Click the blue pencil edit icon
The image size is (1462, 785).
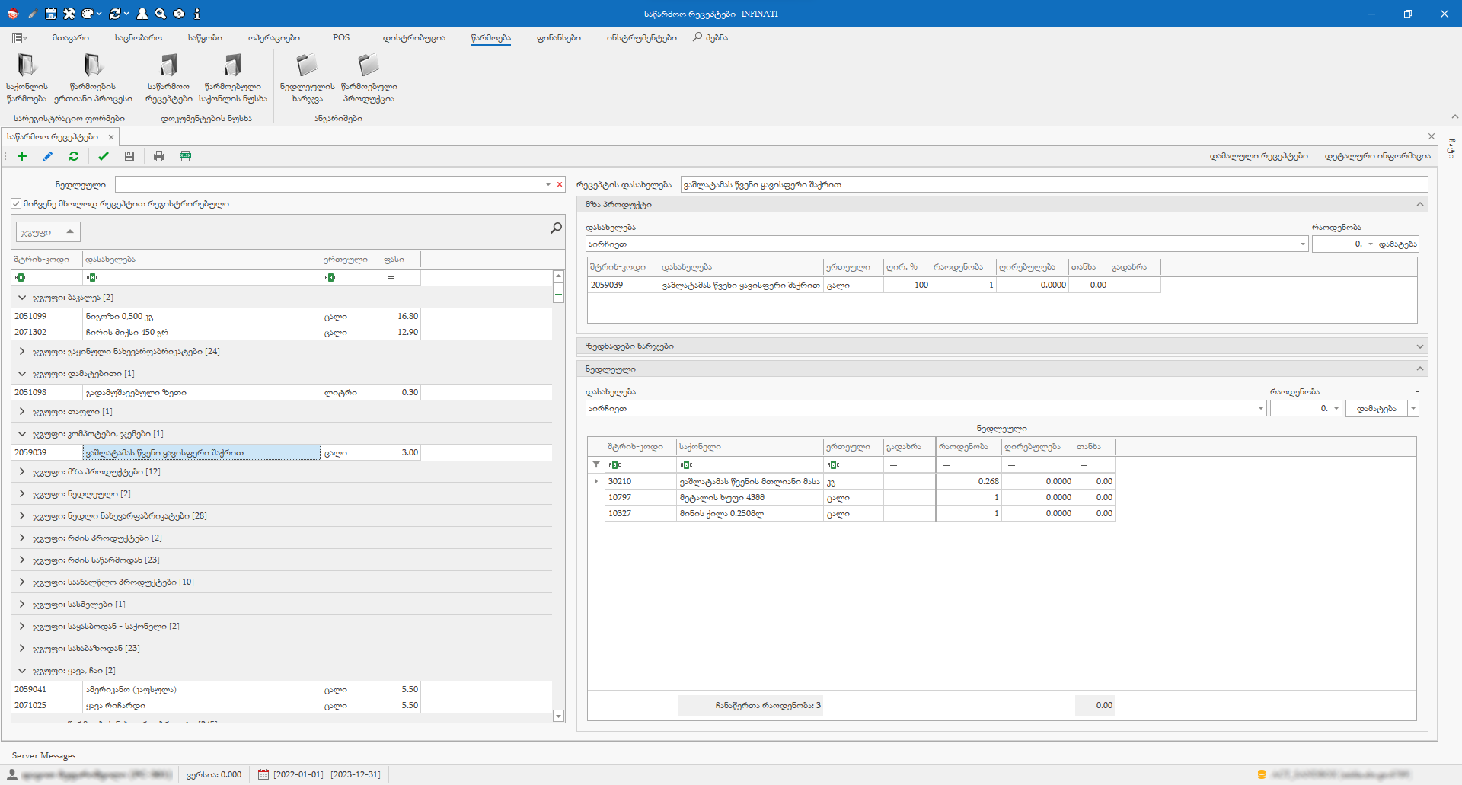48,156
